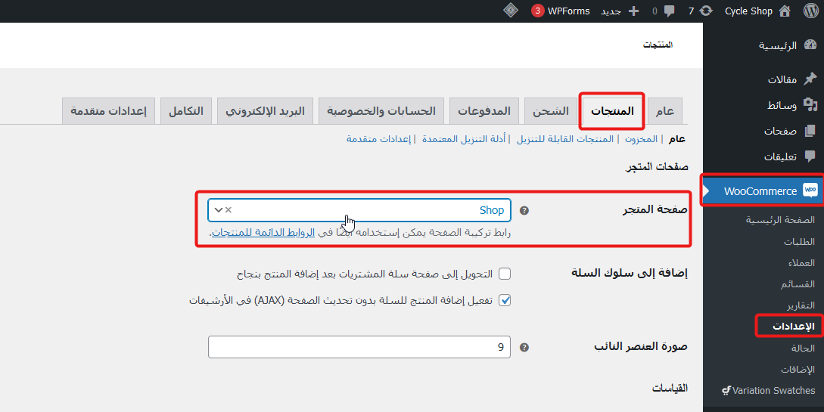
Task: Open the المخزون sub-section link
Action: pyautogui.click(x=641, y=139)
